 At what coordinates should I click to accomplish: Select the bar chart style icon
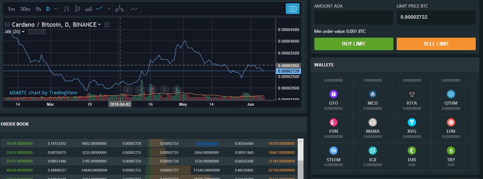coord(66,9)
